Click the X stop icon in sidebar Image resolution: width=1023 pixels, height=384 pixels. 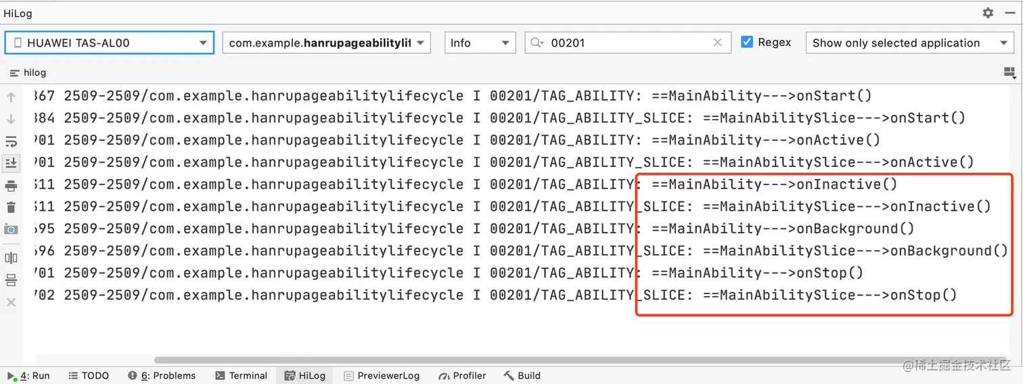[11, 302]
